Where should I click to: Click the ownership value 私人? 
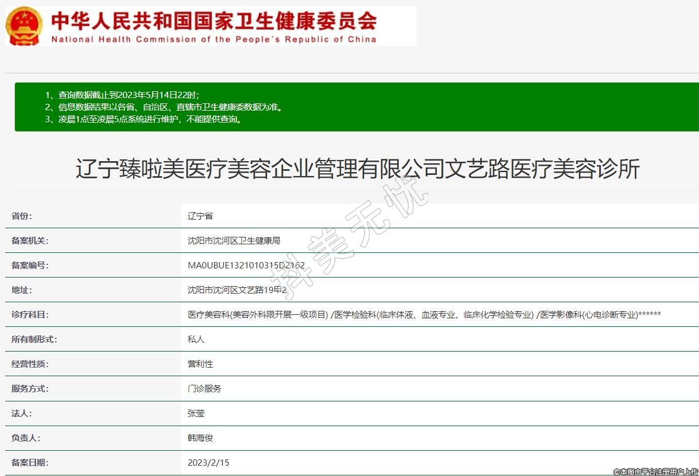point(196,340)
